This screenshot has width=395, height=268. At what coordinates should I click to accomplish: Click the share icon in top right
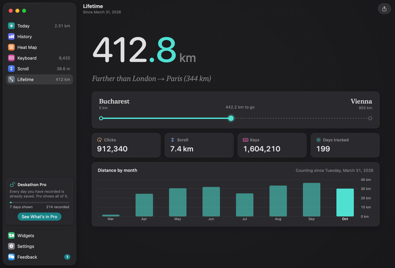click(x=384, y=9)
